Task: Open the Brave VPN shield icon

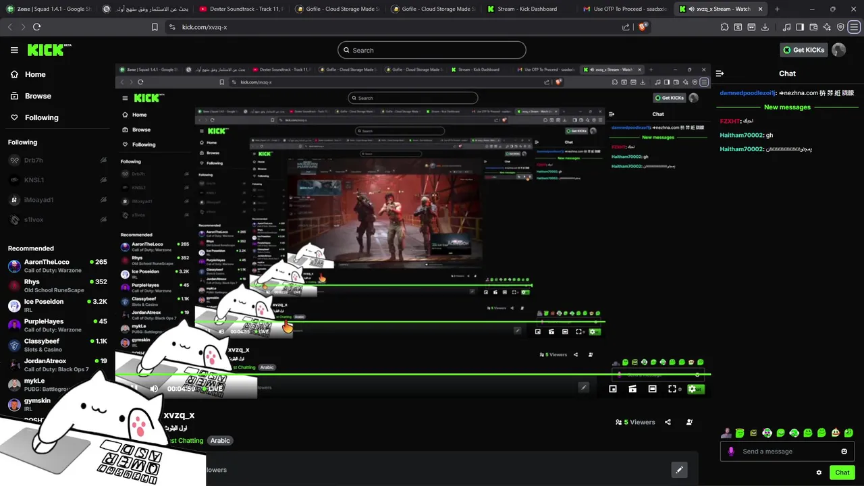Action: (x=840, y=27)
